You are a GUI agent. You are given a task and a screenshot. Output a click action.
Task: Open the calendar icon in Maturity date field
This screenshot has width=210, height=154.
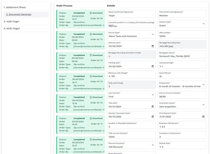click(153, 46)
